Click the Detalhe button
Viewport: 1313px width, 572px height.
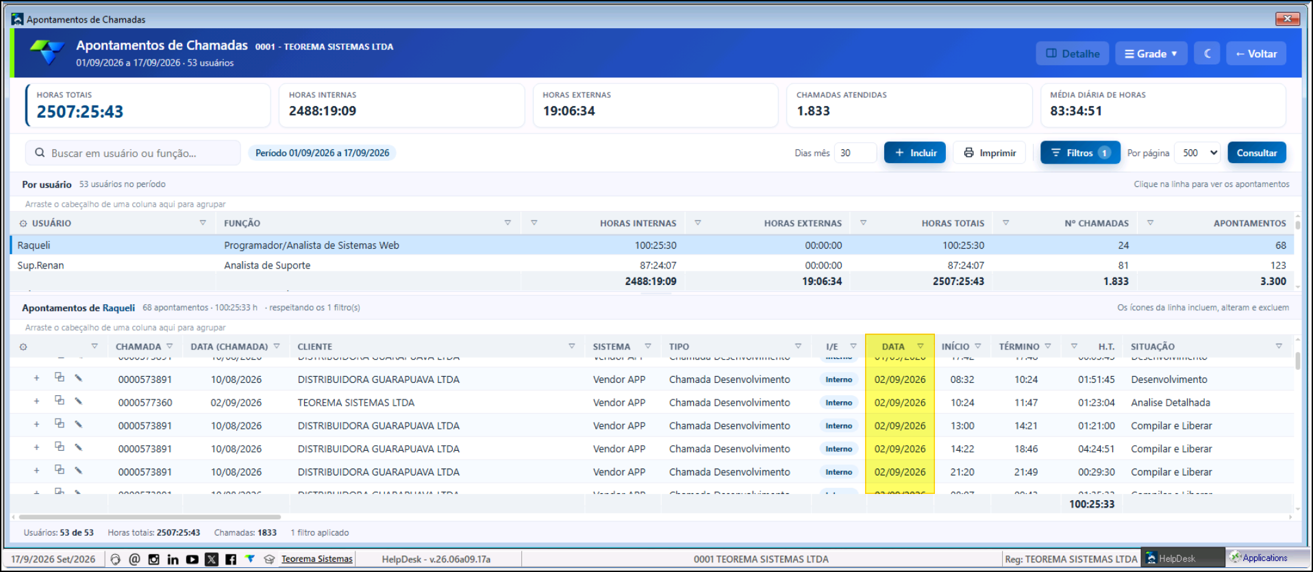1073,53
